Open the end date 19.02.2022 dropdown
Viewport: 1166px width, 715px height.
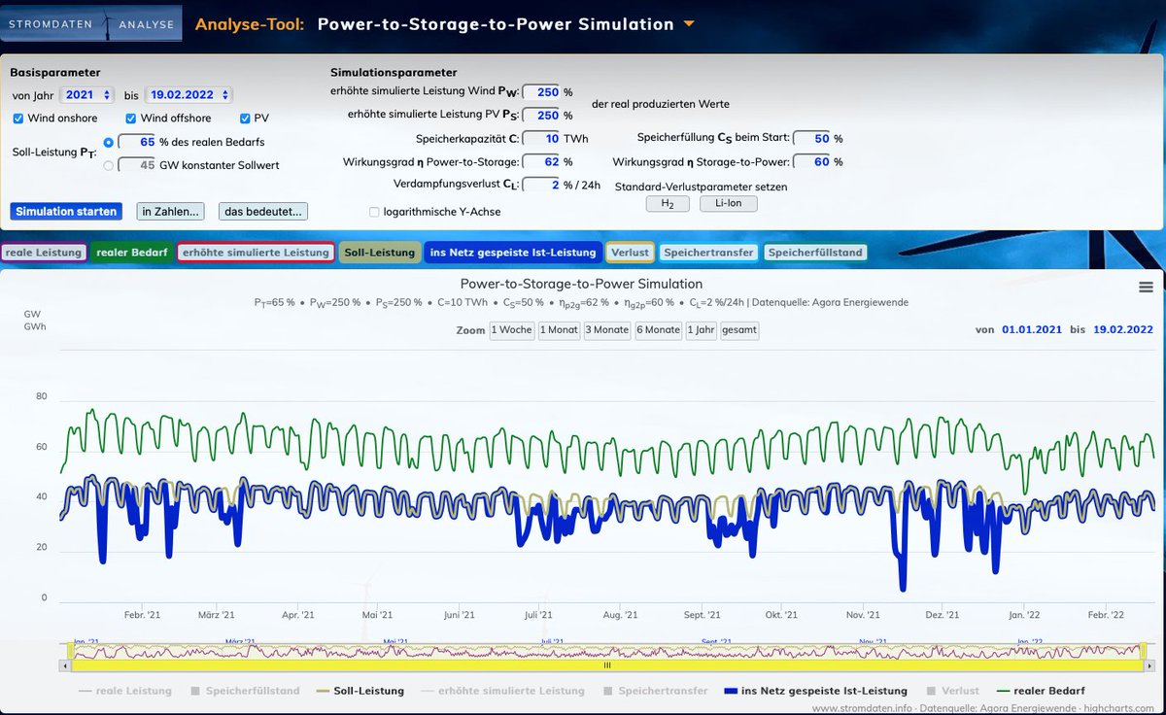click(189, 95)
